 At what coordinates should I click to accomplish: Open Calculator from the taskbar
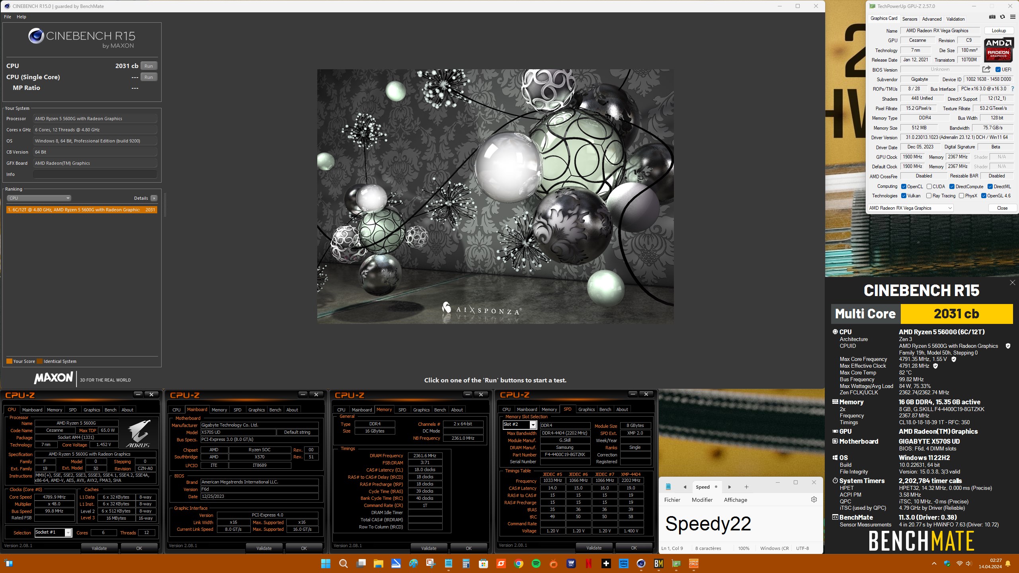click(x=466, y=563)
